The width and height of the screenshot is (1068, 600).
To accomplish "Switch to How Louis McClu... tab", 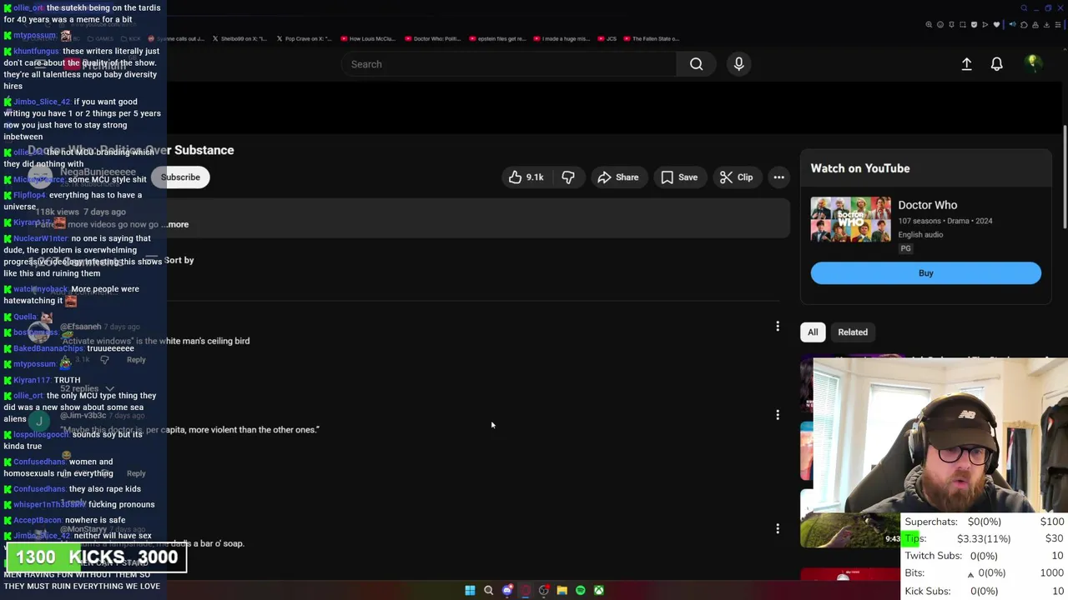I will click(x=368, y=38).
